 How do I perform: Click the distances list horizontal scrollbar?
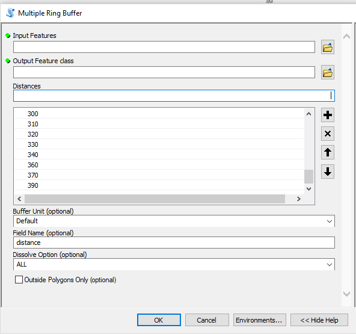click(155, 199)
